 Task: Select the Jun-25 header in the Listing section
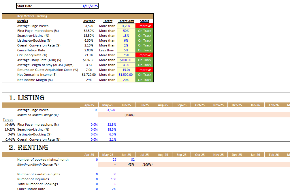coord(126,105)
